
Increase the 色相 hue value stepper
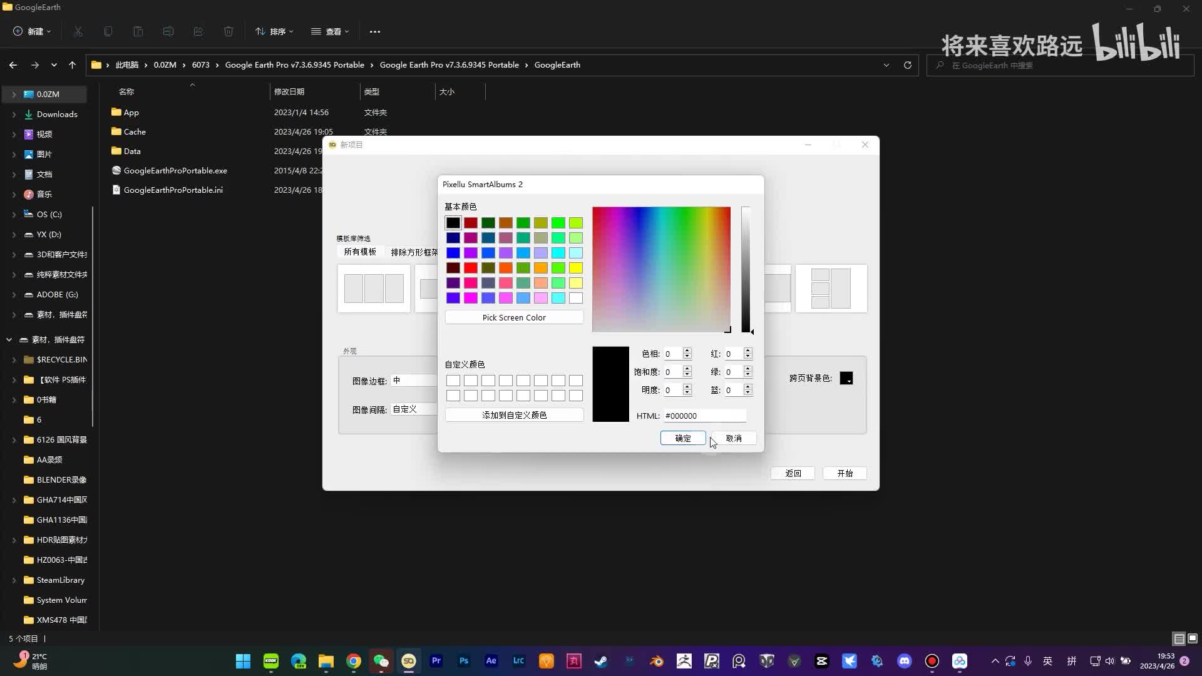point(687,351)
